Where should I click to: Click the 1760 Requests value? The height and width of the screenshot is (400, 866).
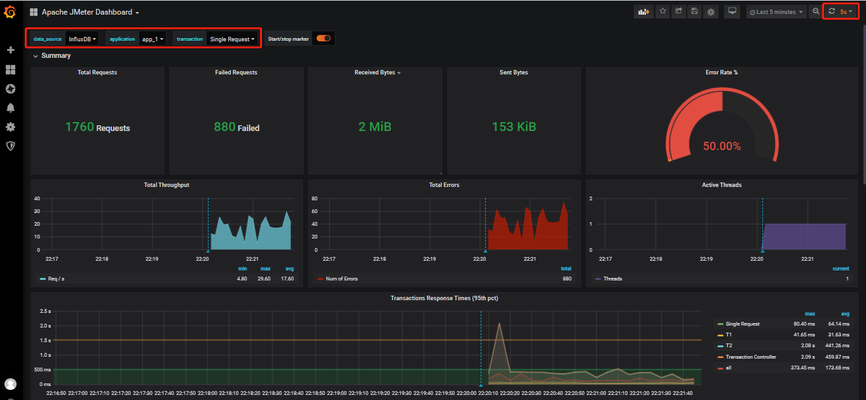[x=97, y=127]
